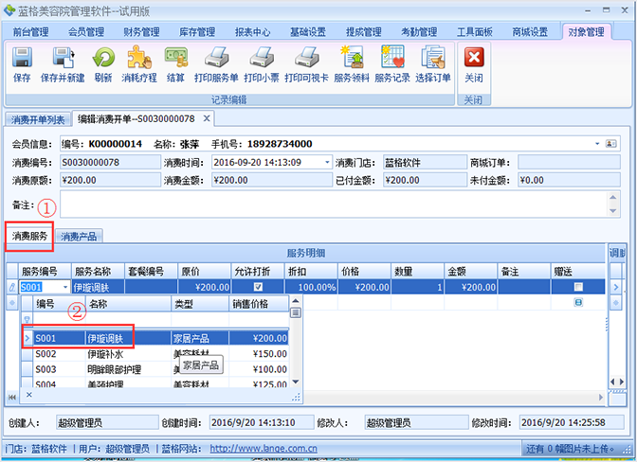
Task: Click the 打印小票 printer icon
Action: pyautogui.click(x=262, y=57)
